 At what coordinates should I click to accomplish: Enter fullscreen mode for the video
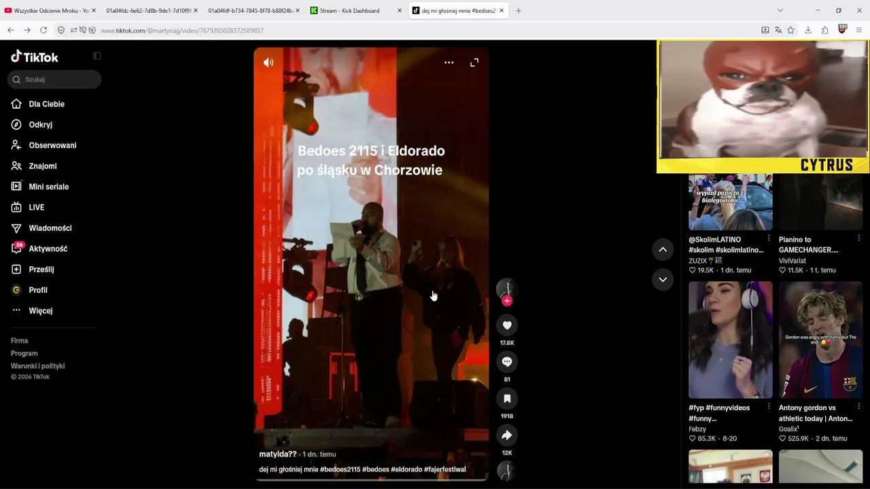coord(474,62)
